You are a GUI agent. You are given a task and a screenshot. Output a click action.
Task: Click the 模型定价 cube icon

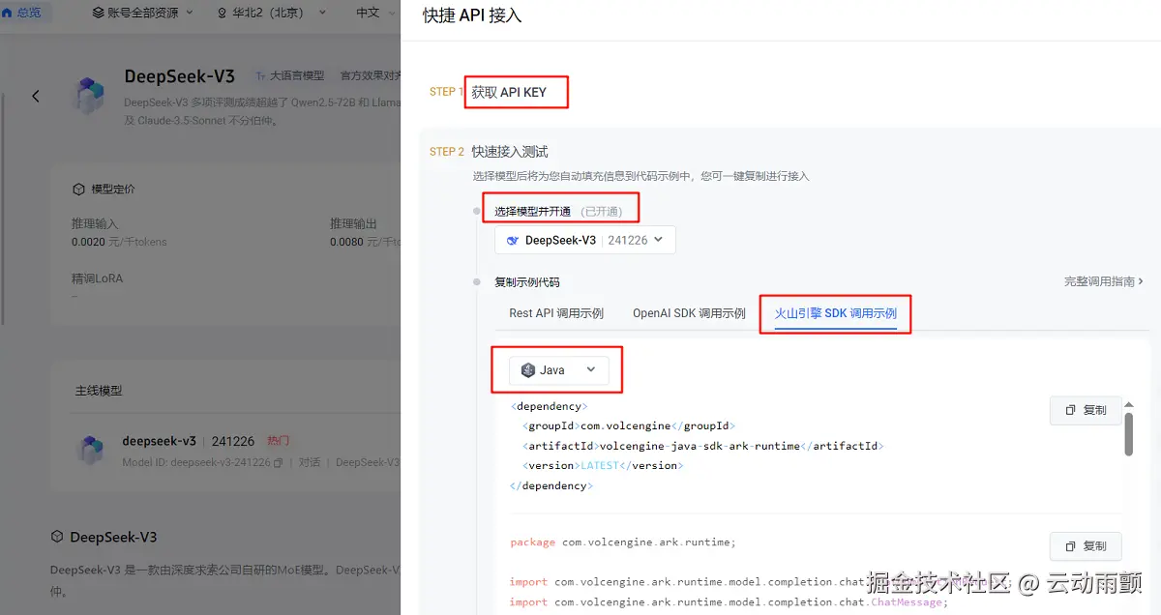pyautogui.click(x=81, y=189)
